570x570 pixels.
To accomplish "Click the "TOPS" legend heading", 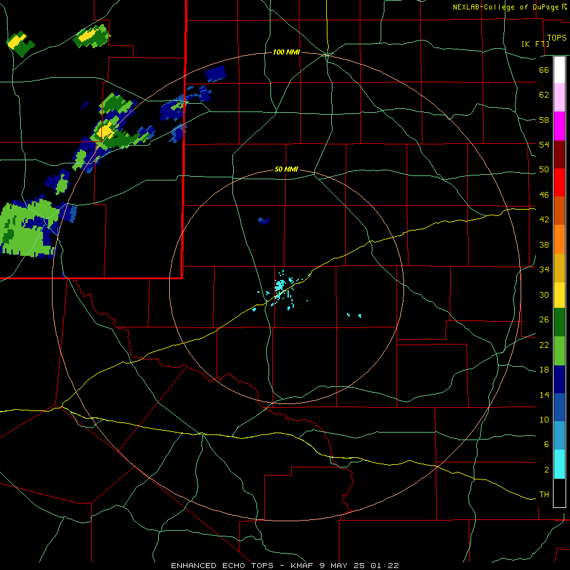I will click(557, 37).
